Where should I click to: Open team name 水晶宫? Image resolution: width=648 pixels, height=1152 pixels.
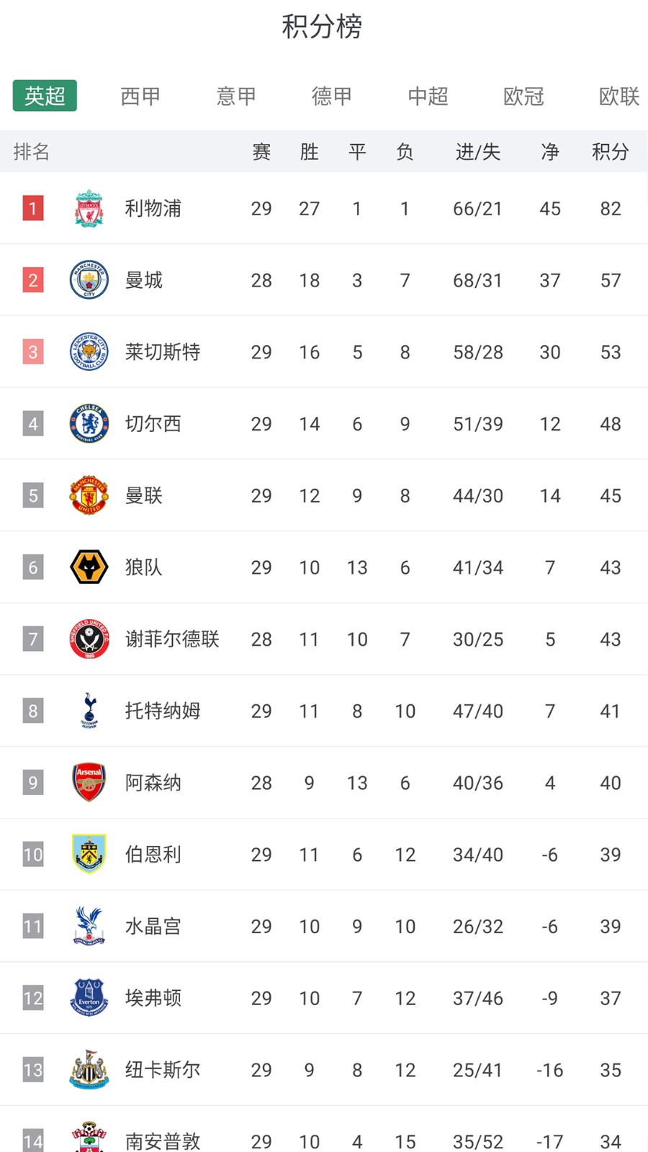[153, 926]
